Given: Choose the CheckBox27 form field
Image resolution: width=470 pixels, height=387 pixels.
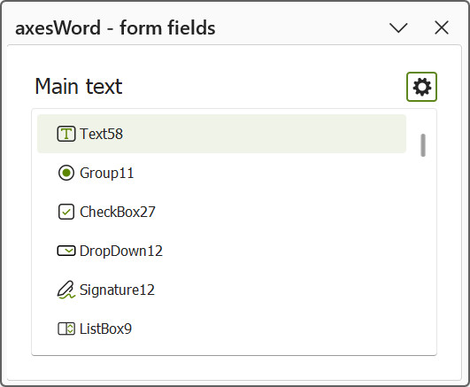Looking at the screenshot, I should click(x=221, y=212).
